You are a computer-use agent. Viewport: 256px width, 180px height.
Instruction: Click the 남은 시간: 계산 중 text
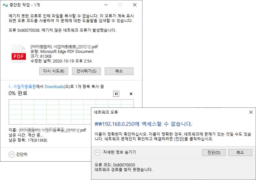26,135
